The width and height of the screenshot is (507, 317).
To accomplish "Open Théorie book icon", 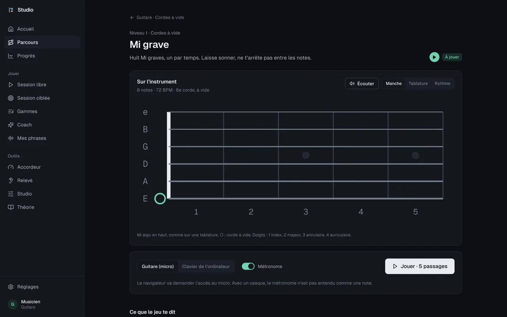I will tap(11, 207).
